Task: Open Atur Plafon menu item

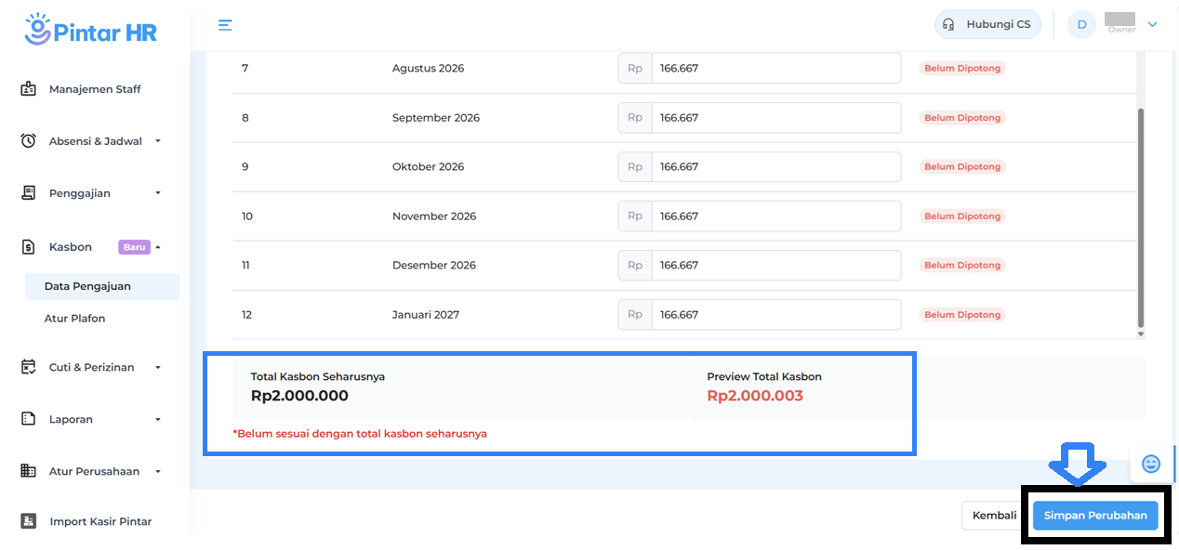Action: 74,318
